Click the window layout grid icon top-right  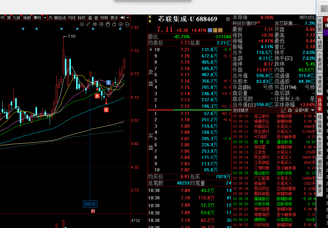coord(324,9)
